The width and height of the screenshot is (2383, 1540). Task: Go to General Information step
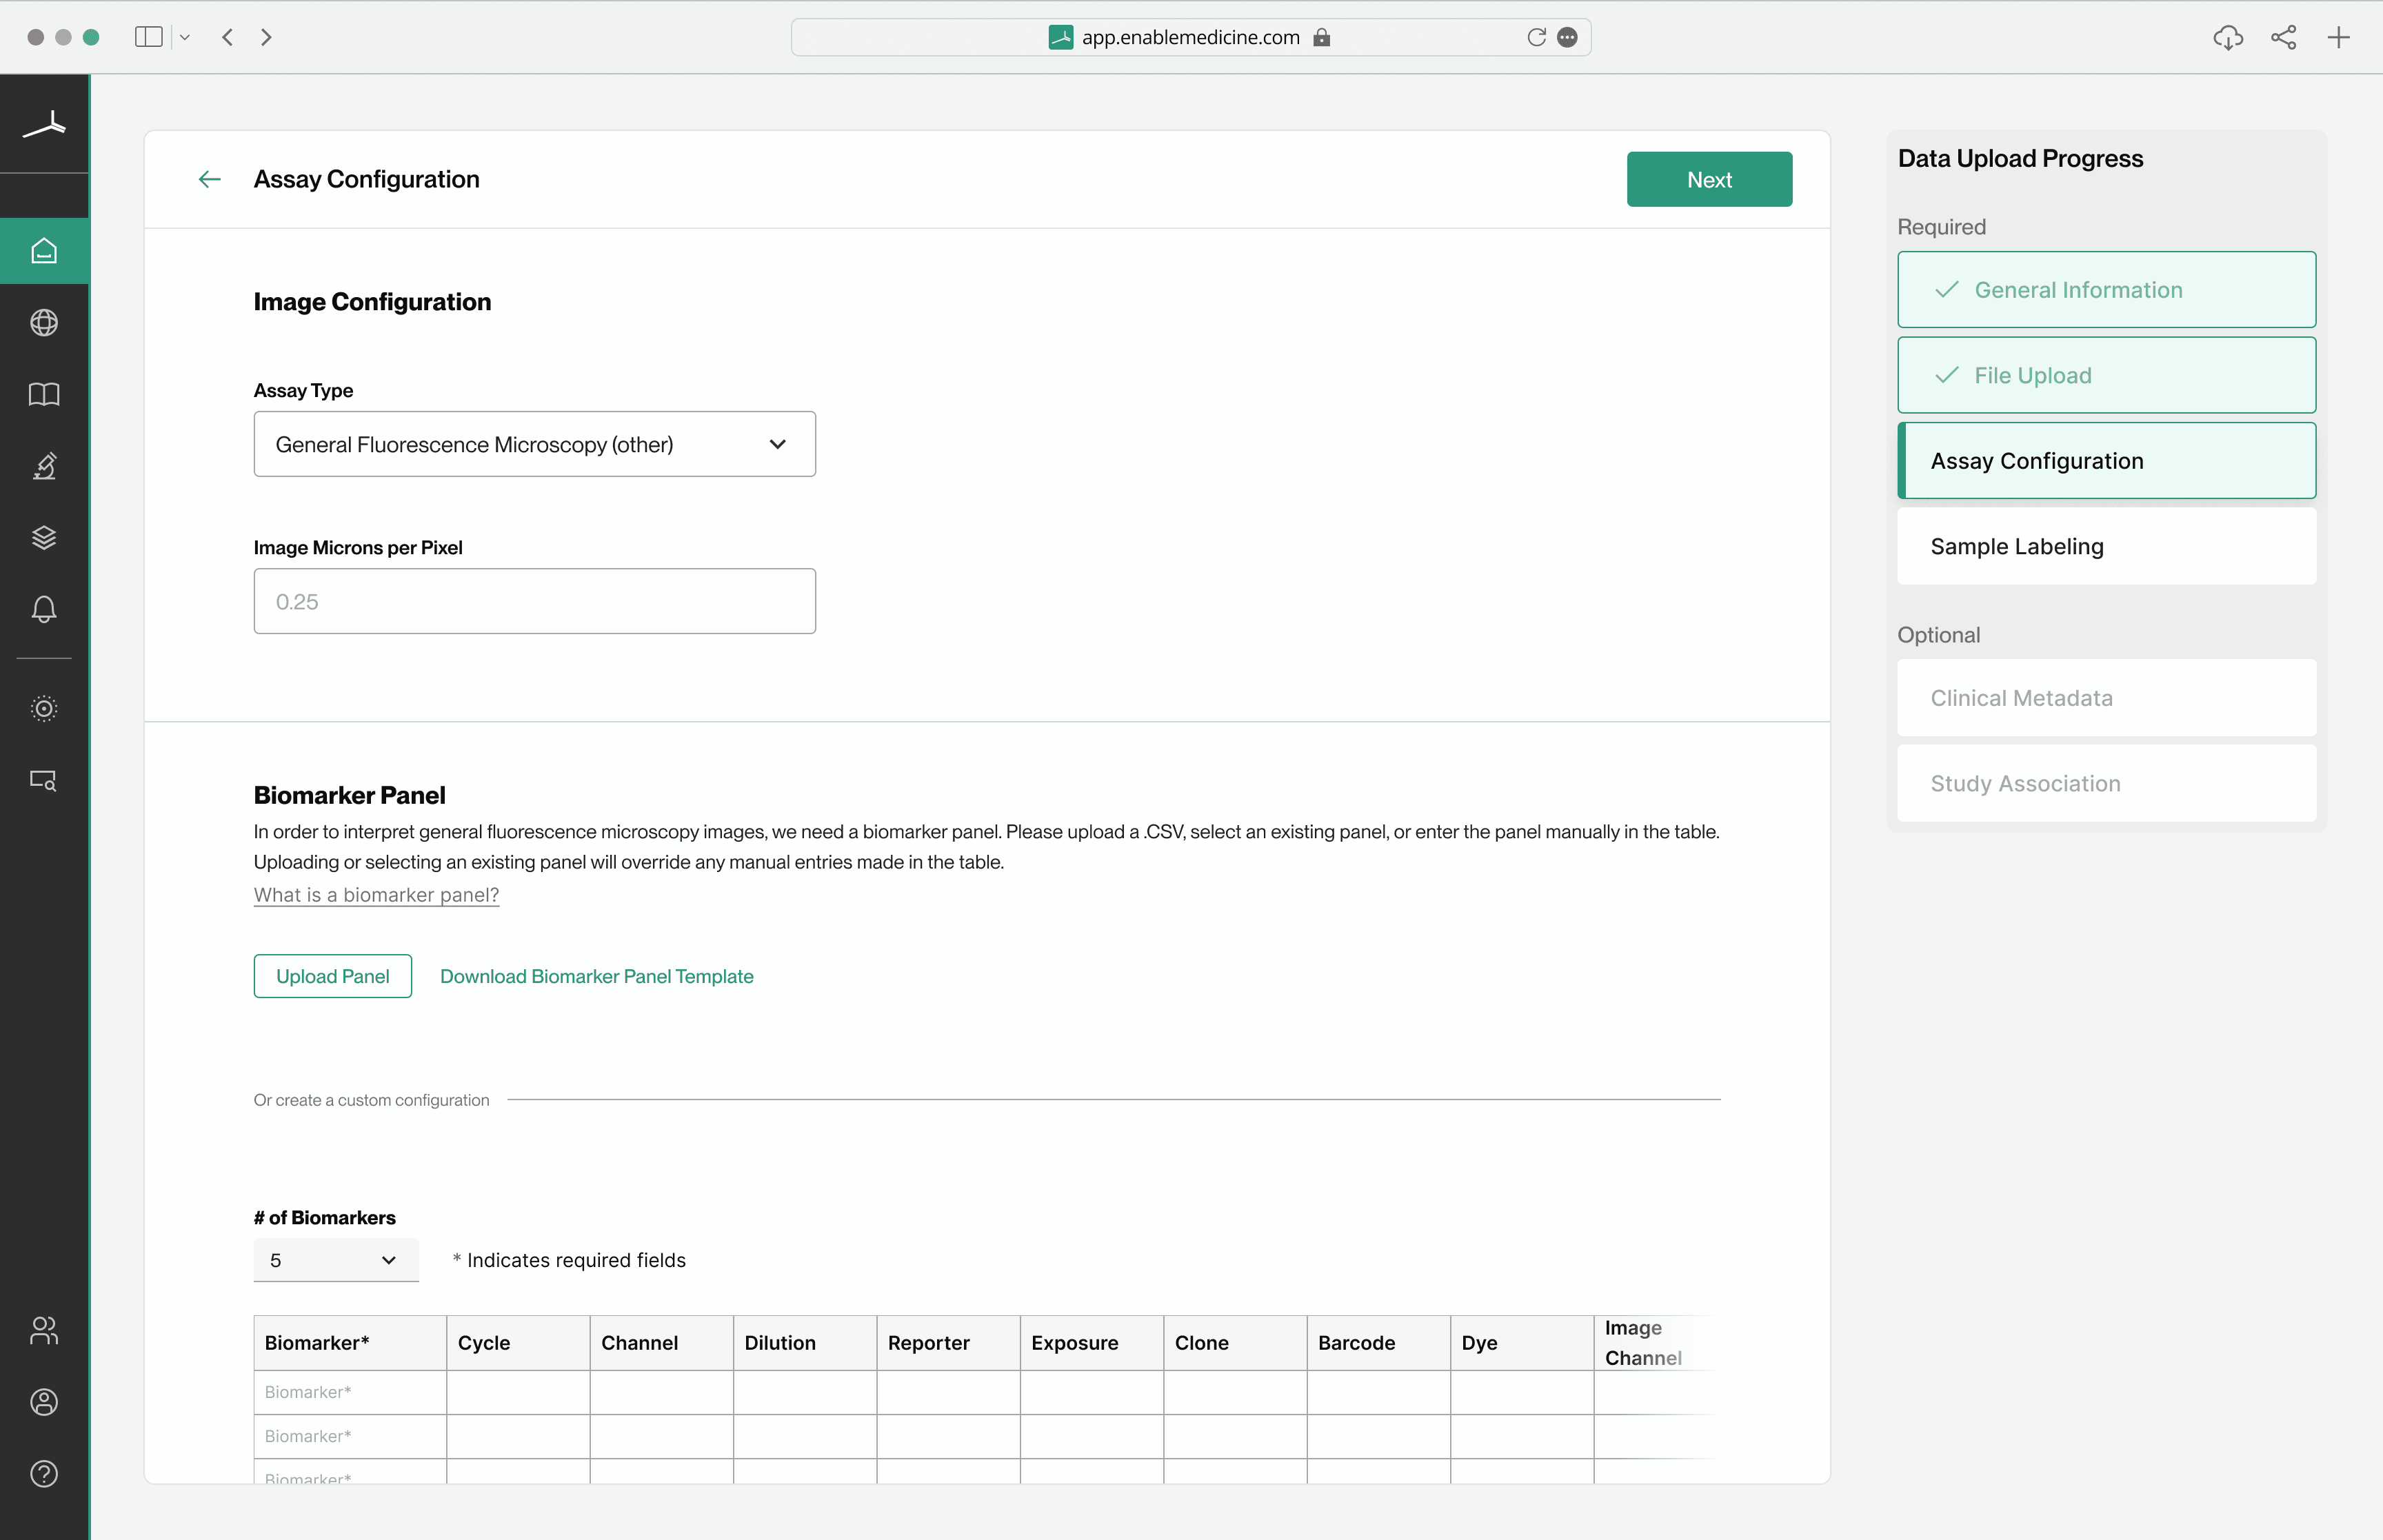2106,290
